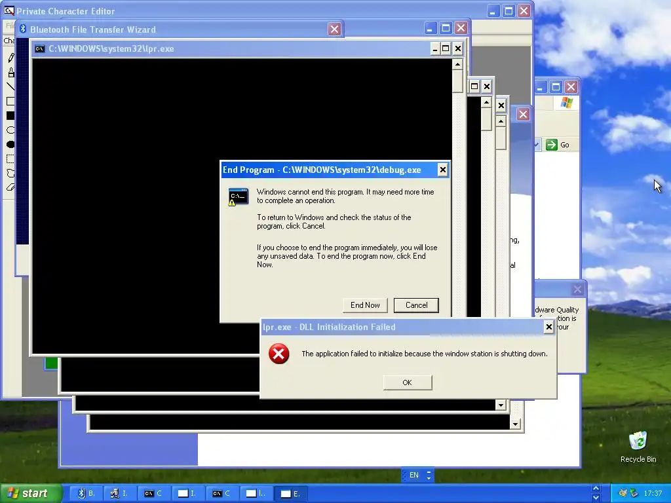The height and width of the screenshot is (503, 671).
Task: Select the Pencil tool in Private Character Editor
Action: pyautogui.click(x=10, y=58)
